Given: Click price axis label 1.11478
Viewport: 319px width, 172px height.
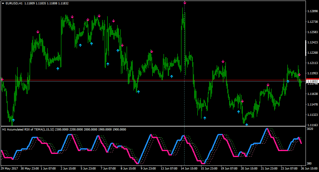Looking at the screenshot, I should pyautogui.click(x=312, y=105).
